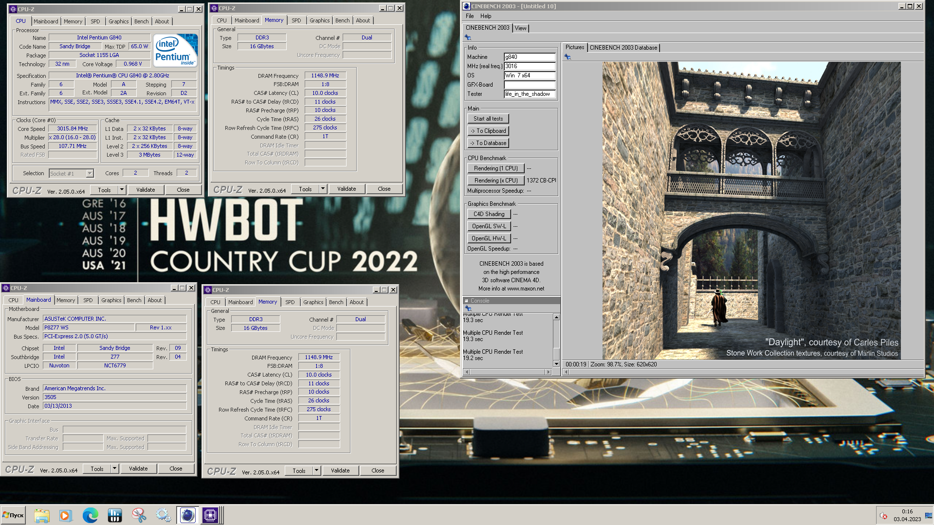This screenshot has width=934, height=525.
Task: Expand Tools dropdown arrow in top-left CPU-Z
Action: (122, 190)
